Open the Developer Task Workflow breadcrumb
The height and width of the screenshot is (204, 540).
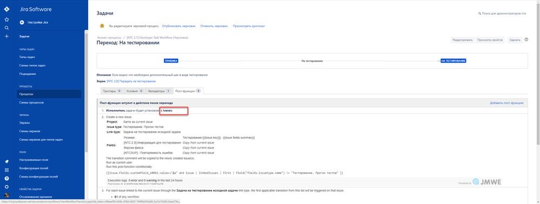157,37
